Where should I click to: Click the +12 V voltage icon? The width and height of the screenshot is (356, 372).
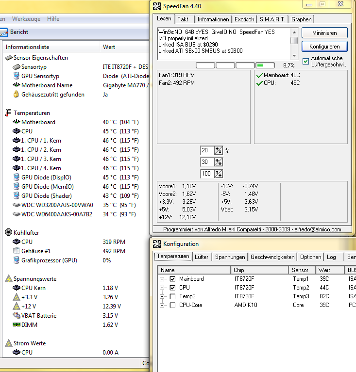(17, 307)
